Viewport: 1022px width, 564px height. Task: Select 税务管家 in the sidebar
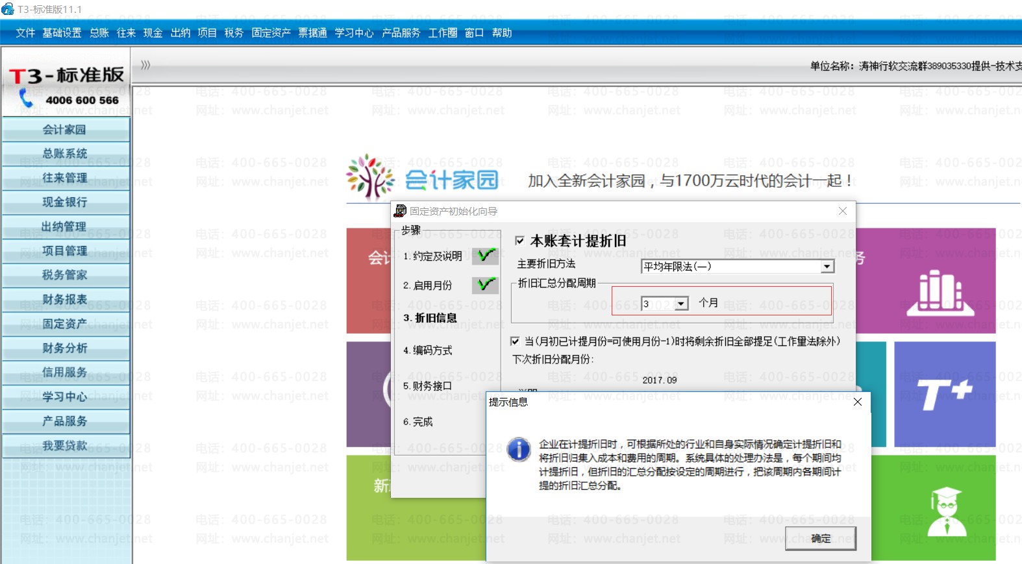(66, 275)
